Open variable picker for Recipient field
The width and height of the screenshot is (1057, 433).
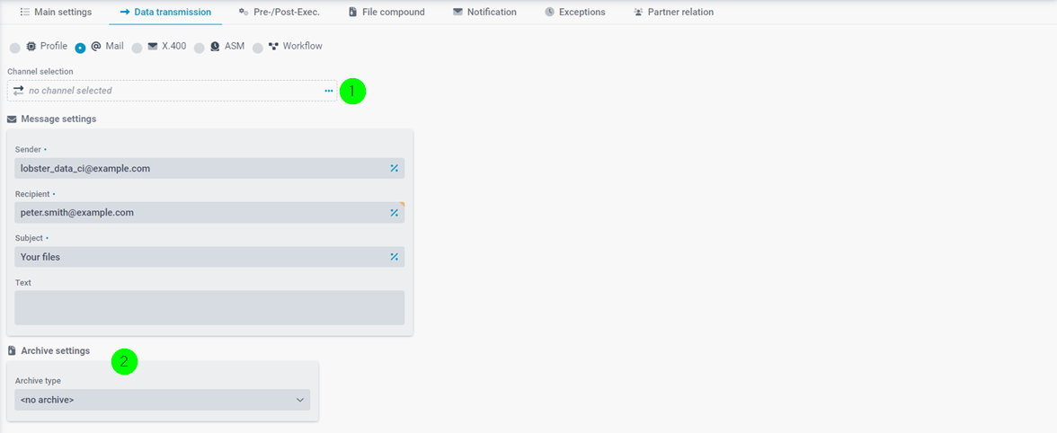click(395, 213)
